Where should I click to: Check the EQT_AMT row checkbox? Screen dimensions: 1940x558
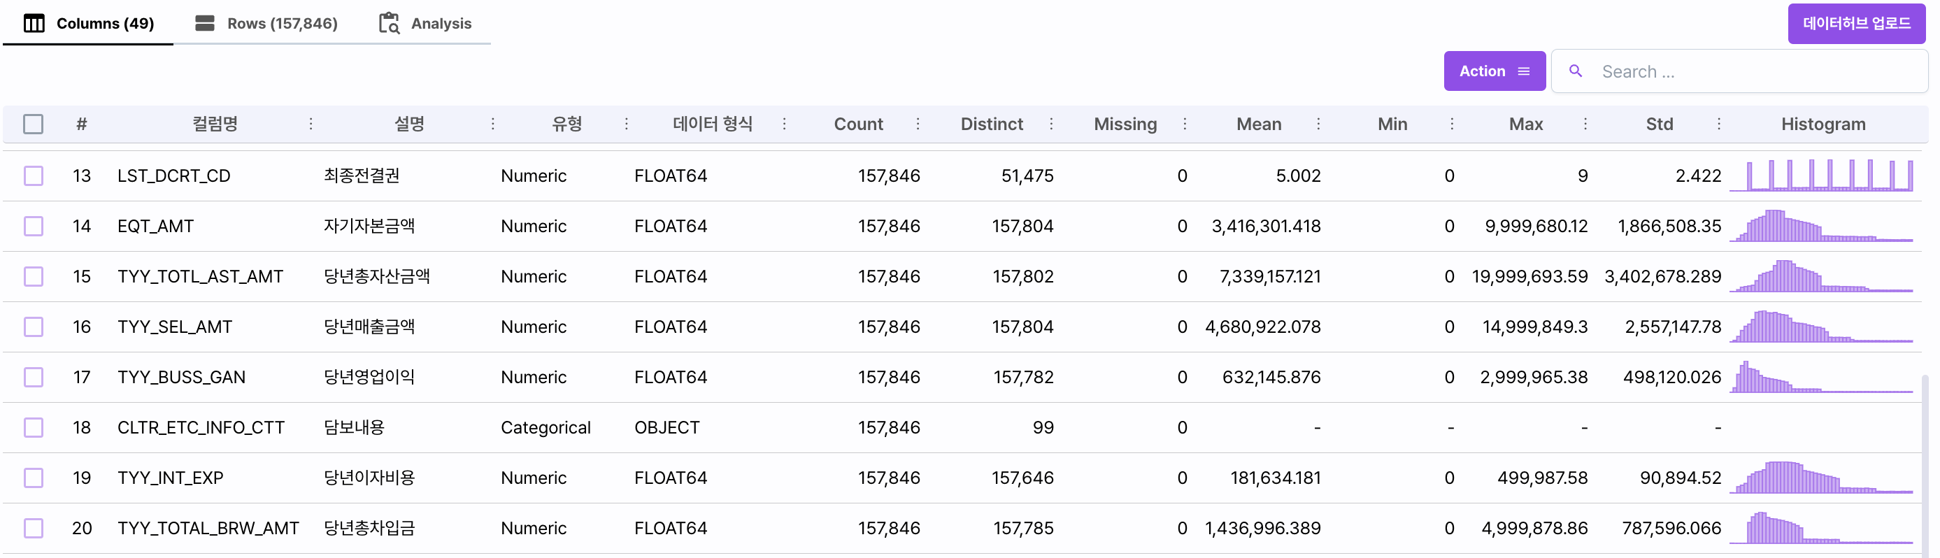[33, 226]
